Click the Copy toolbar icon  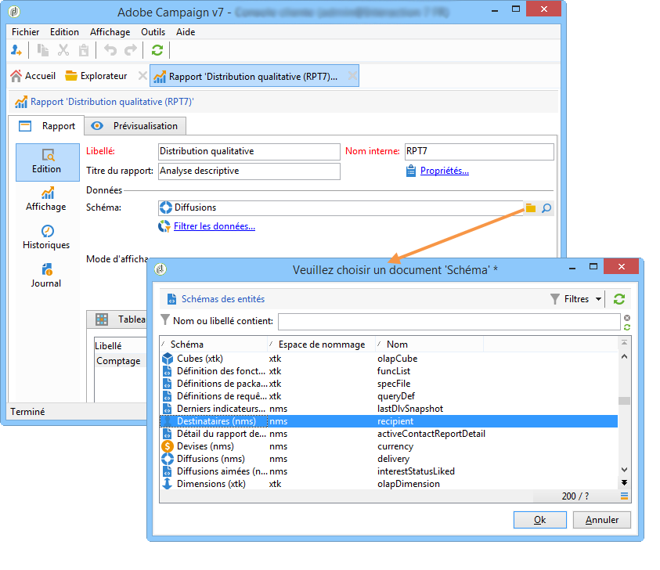point(42,50)
